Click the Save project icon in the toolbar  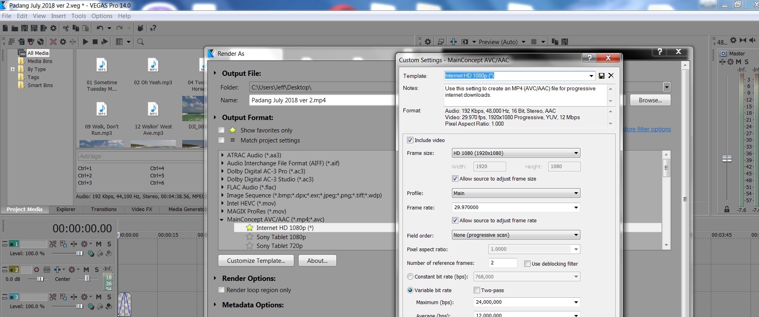[x=24, y=28]
